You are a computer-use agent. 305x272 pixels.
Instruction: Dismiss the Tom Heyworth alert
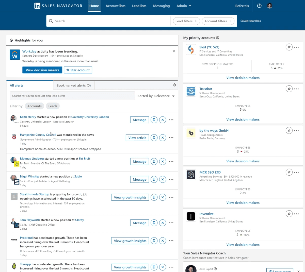click(x=163, y=223)
